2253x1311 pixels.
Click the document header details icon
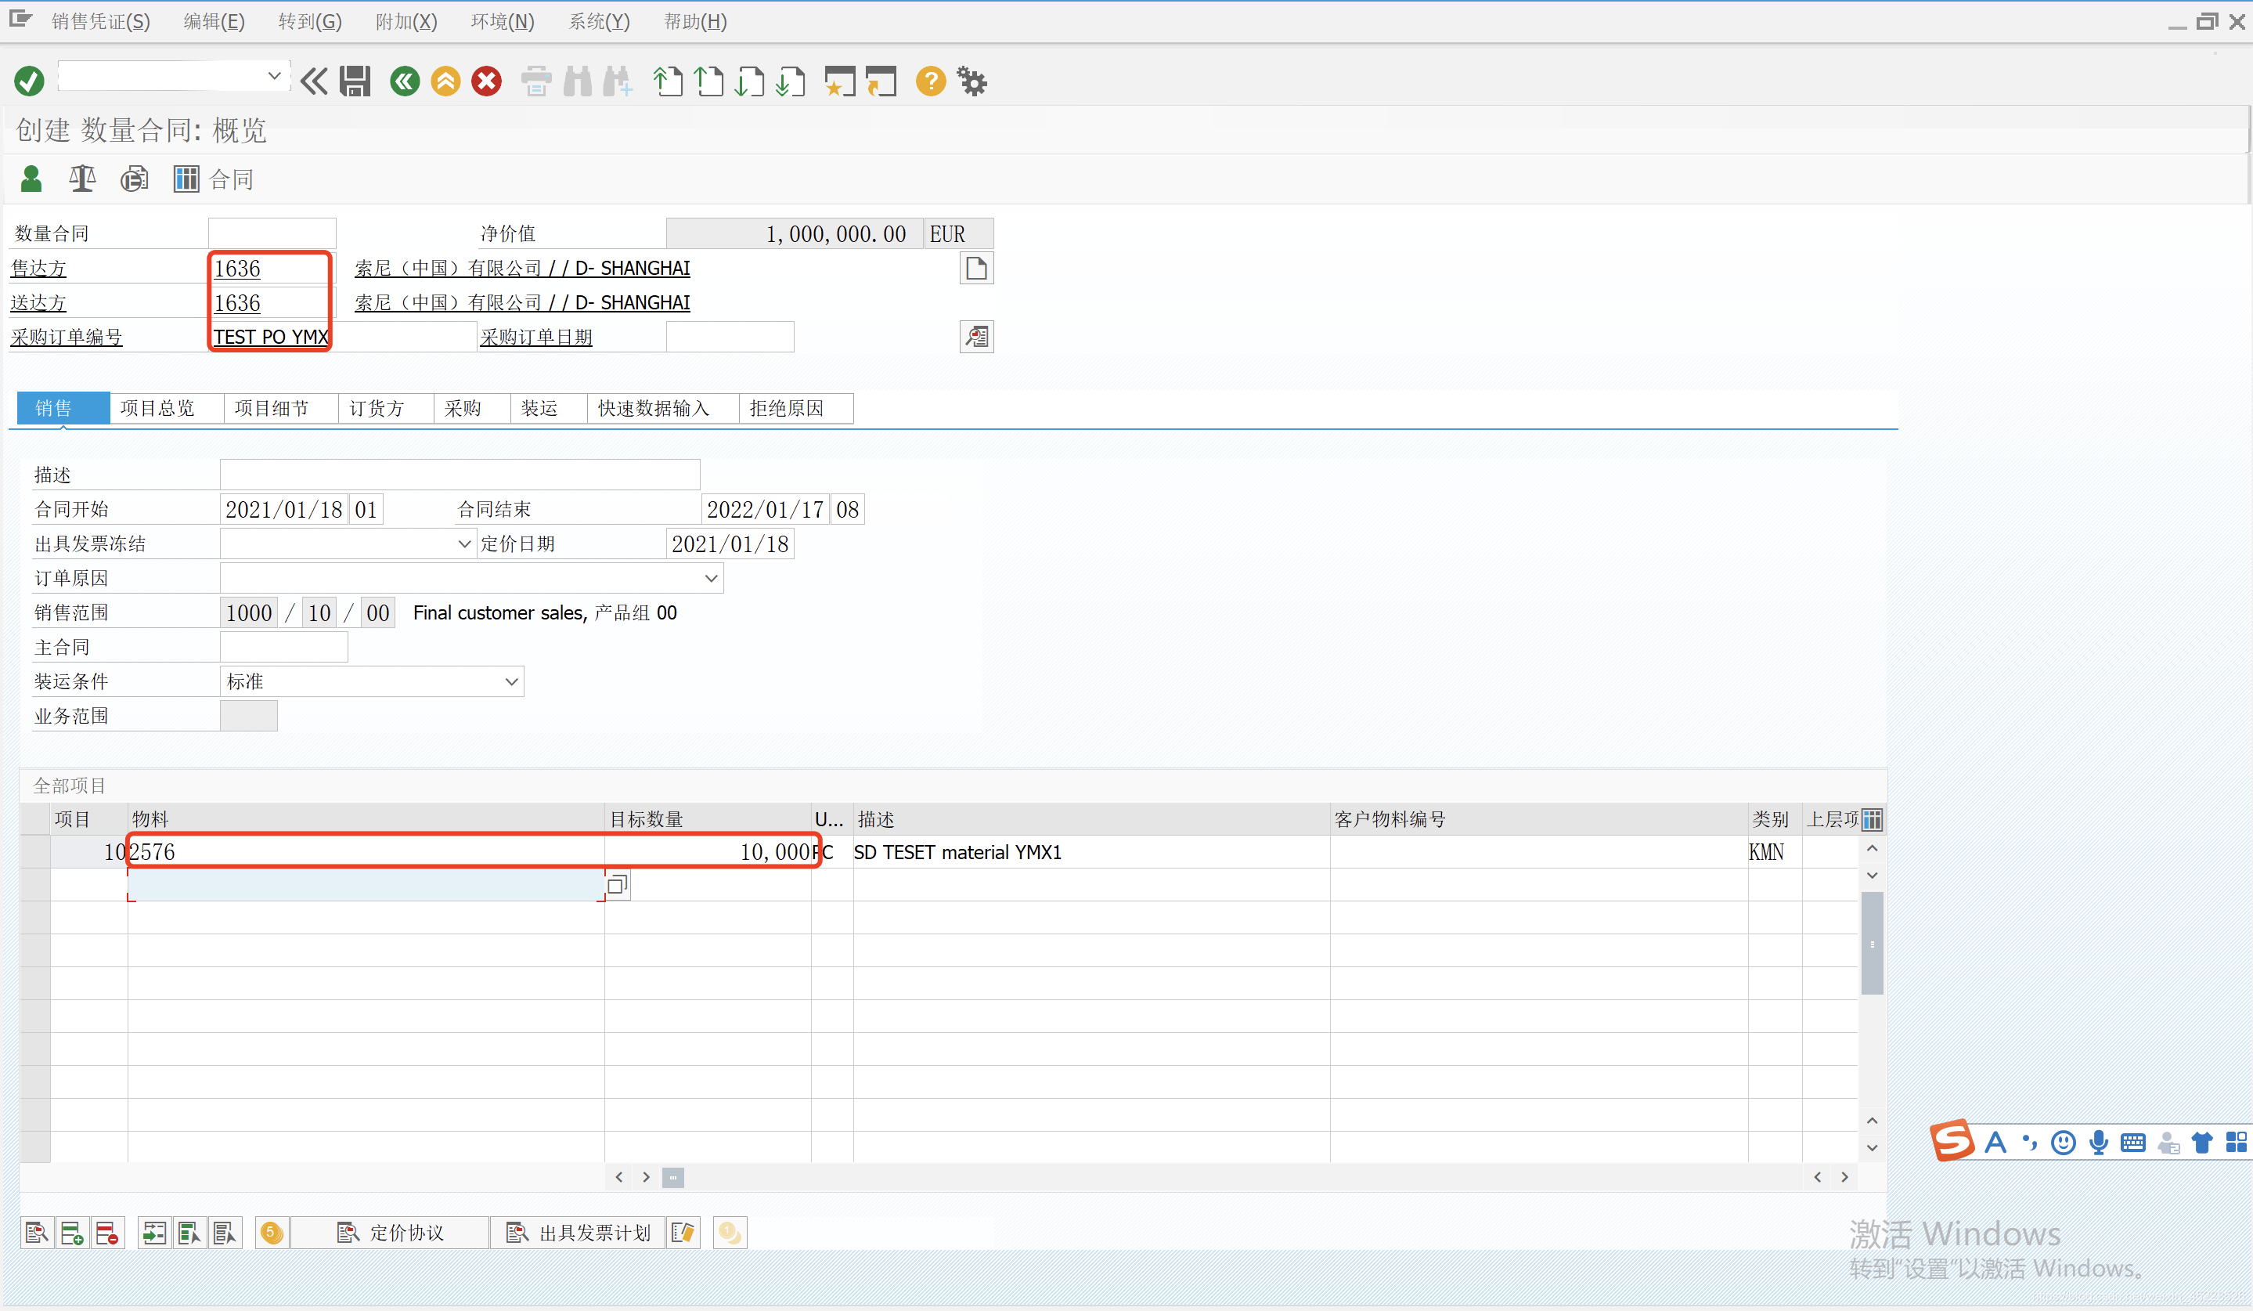(x=976, y=269)
